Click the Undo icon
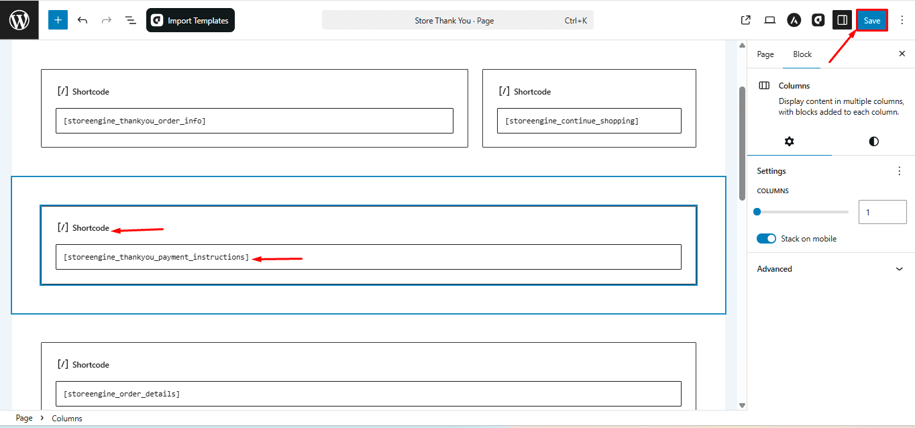915x428 pixels. point(82,19)
